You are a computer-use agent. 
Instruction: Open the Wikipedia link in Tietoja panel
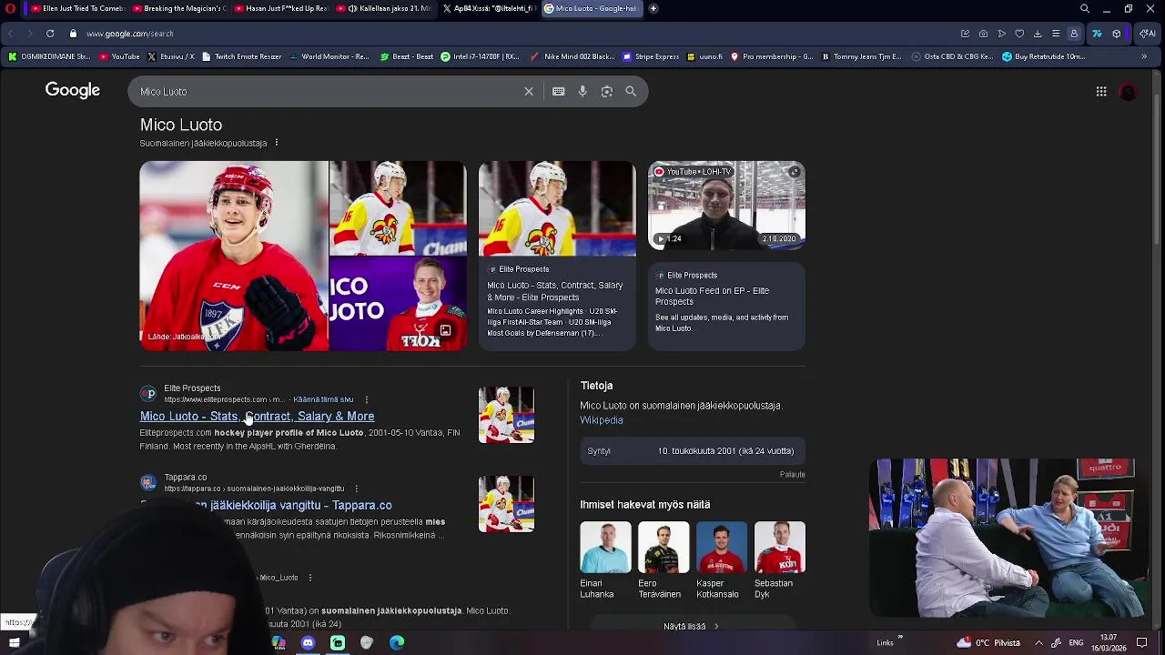point(602,420)
